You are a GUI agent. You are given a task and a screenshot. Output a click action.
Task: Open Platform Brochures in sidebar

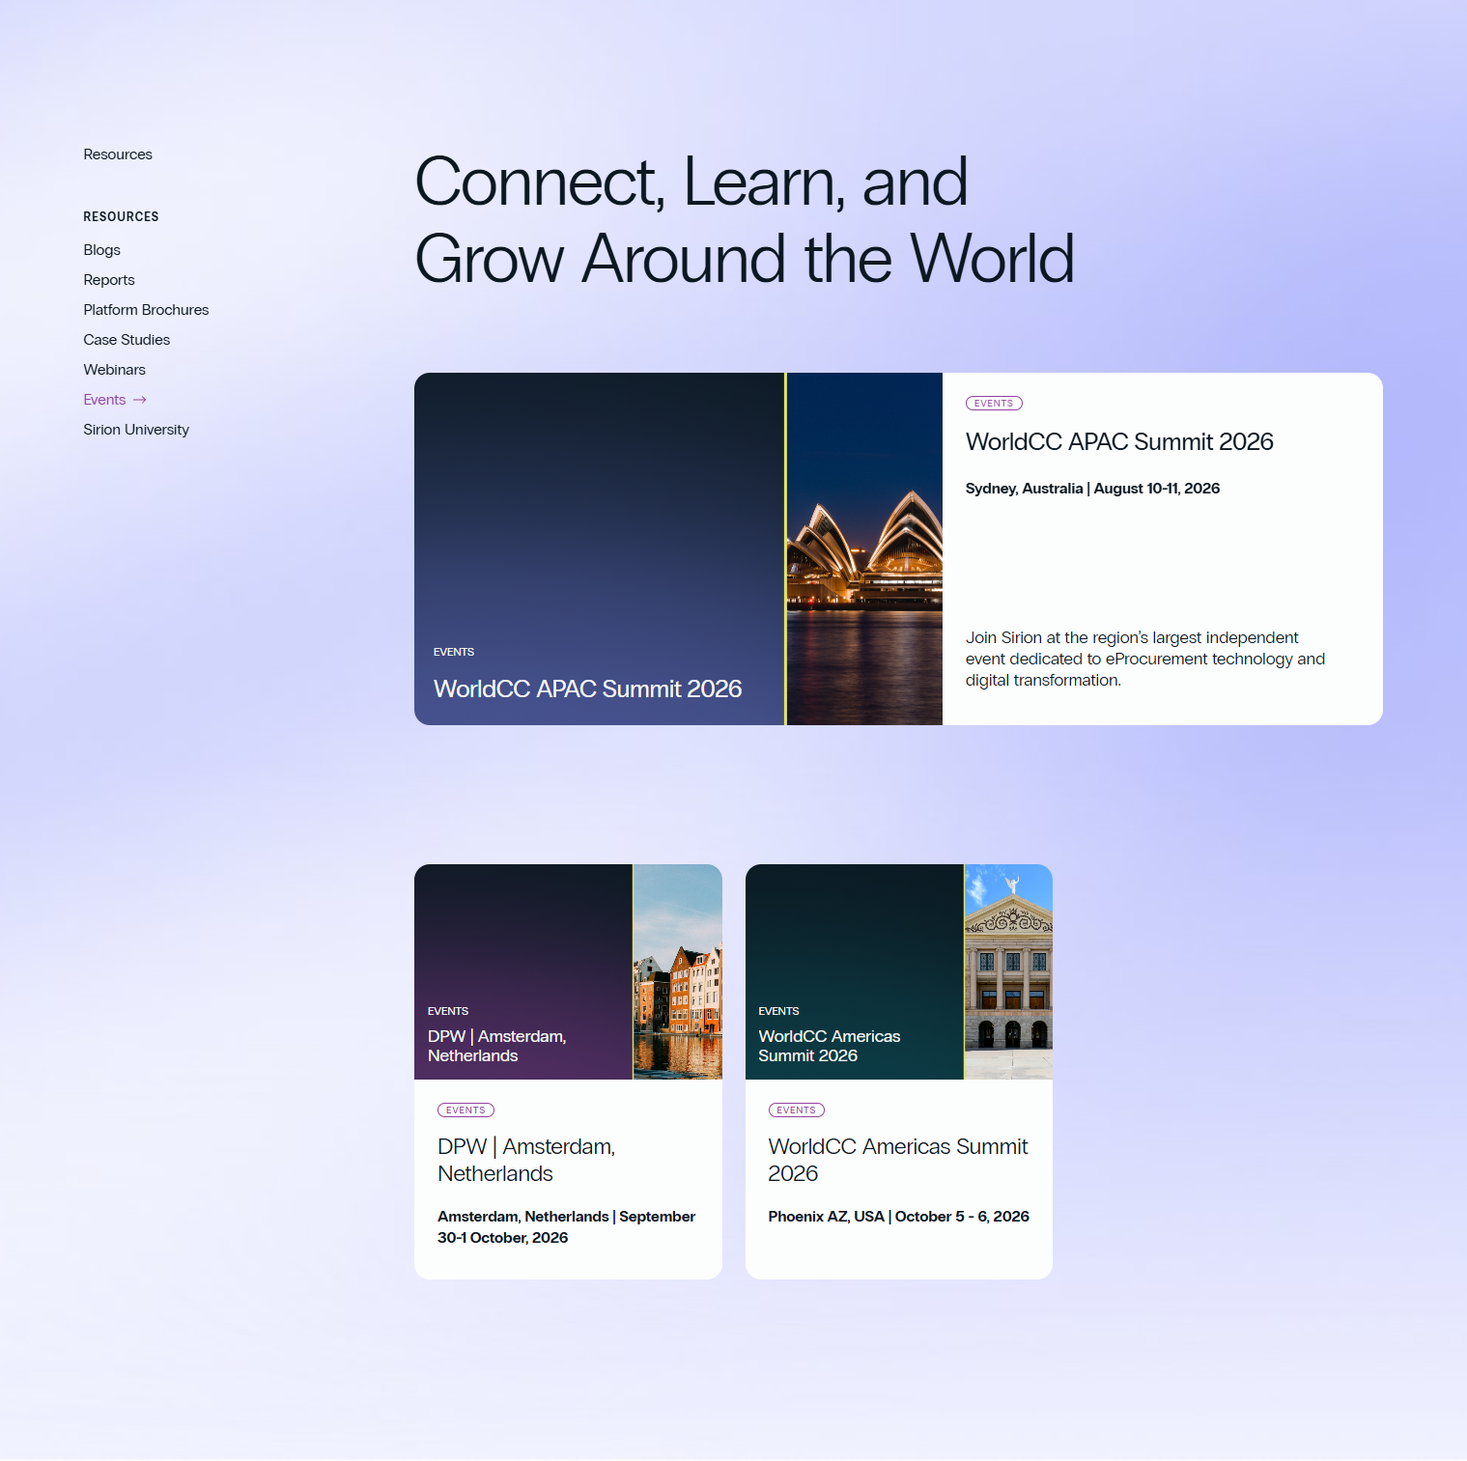(x=146, y=310)
